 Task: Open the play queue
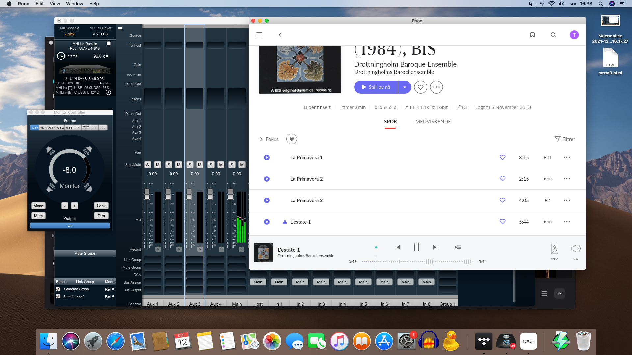pos(458,247)
